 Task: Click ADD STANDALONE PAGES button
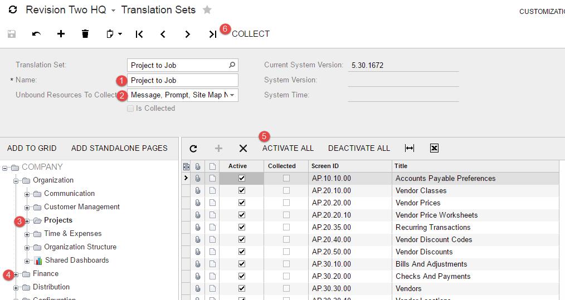click(119, 148)
